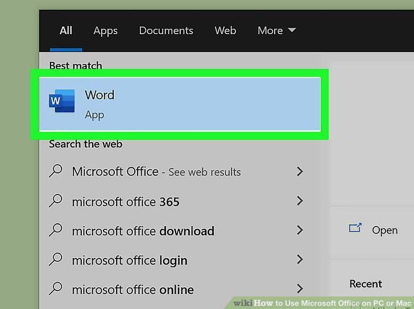
Task: Switch to the Web tab
Action: click(225, 31)
